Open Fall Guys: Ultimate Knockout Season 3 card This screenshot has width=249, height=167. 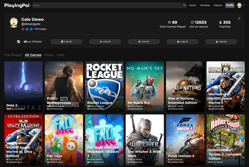point(104,140)
